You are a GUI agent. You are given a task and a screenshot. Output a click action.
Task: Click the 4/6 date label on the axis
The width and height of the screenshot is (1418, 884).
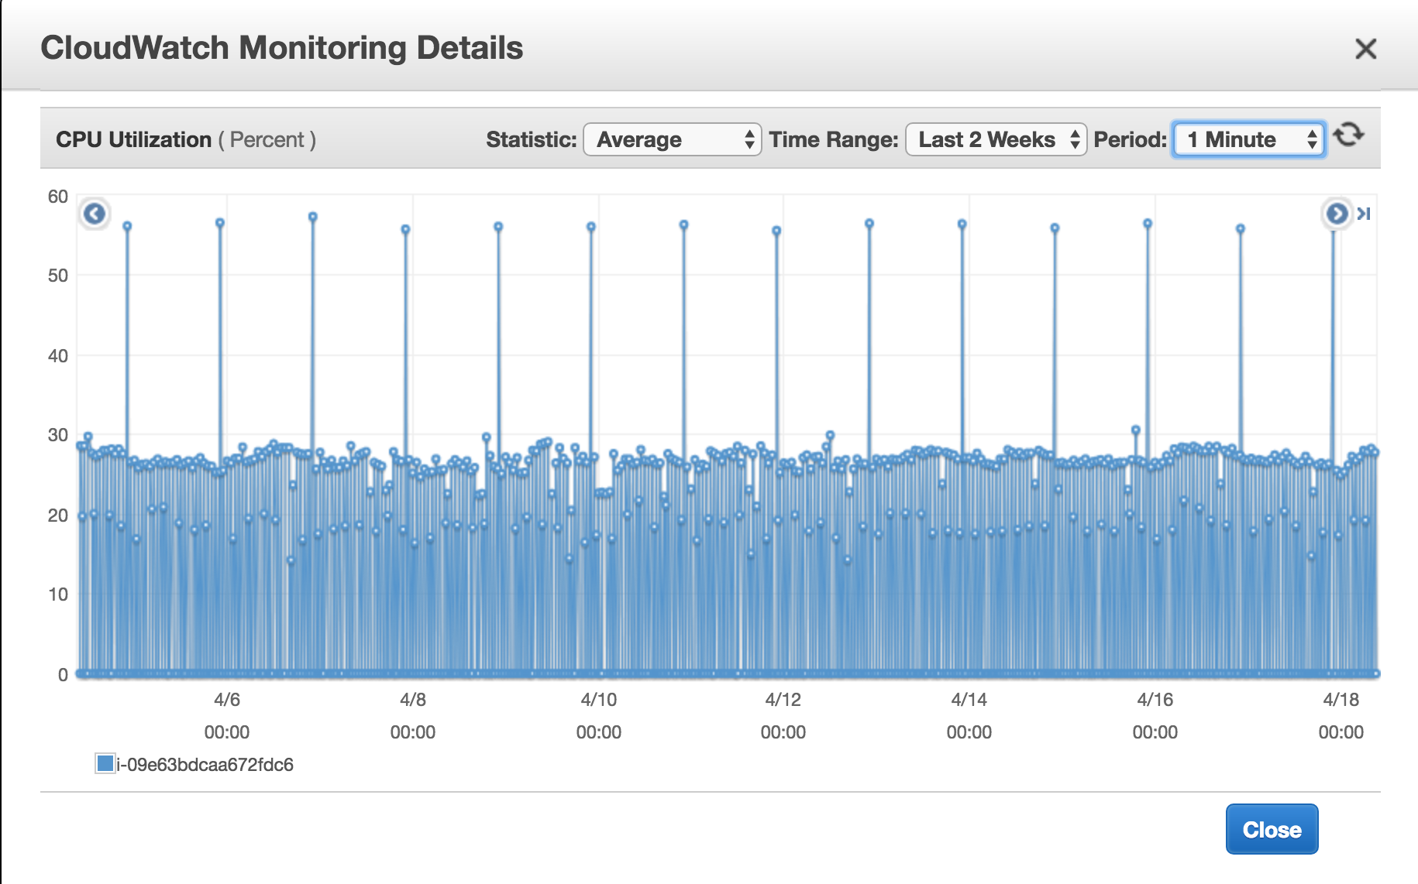(x=227, y=700)
